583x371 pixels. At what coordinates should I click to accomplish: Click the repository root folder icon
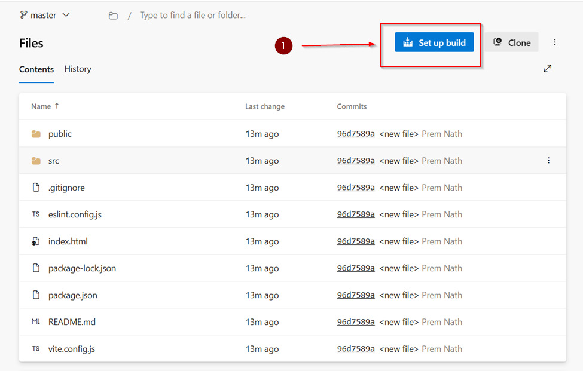pyautogui.click(x=113, y=16)
